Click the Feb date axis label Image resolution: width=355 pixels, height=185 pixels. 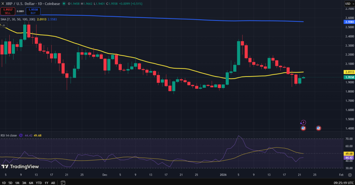341,175
